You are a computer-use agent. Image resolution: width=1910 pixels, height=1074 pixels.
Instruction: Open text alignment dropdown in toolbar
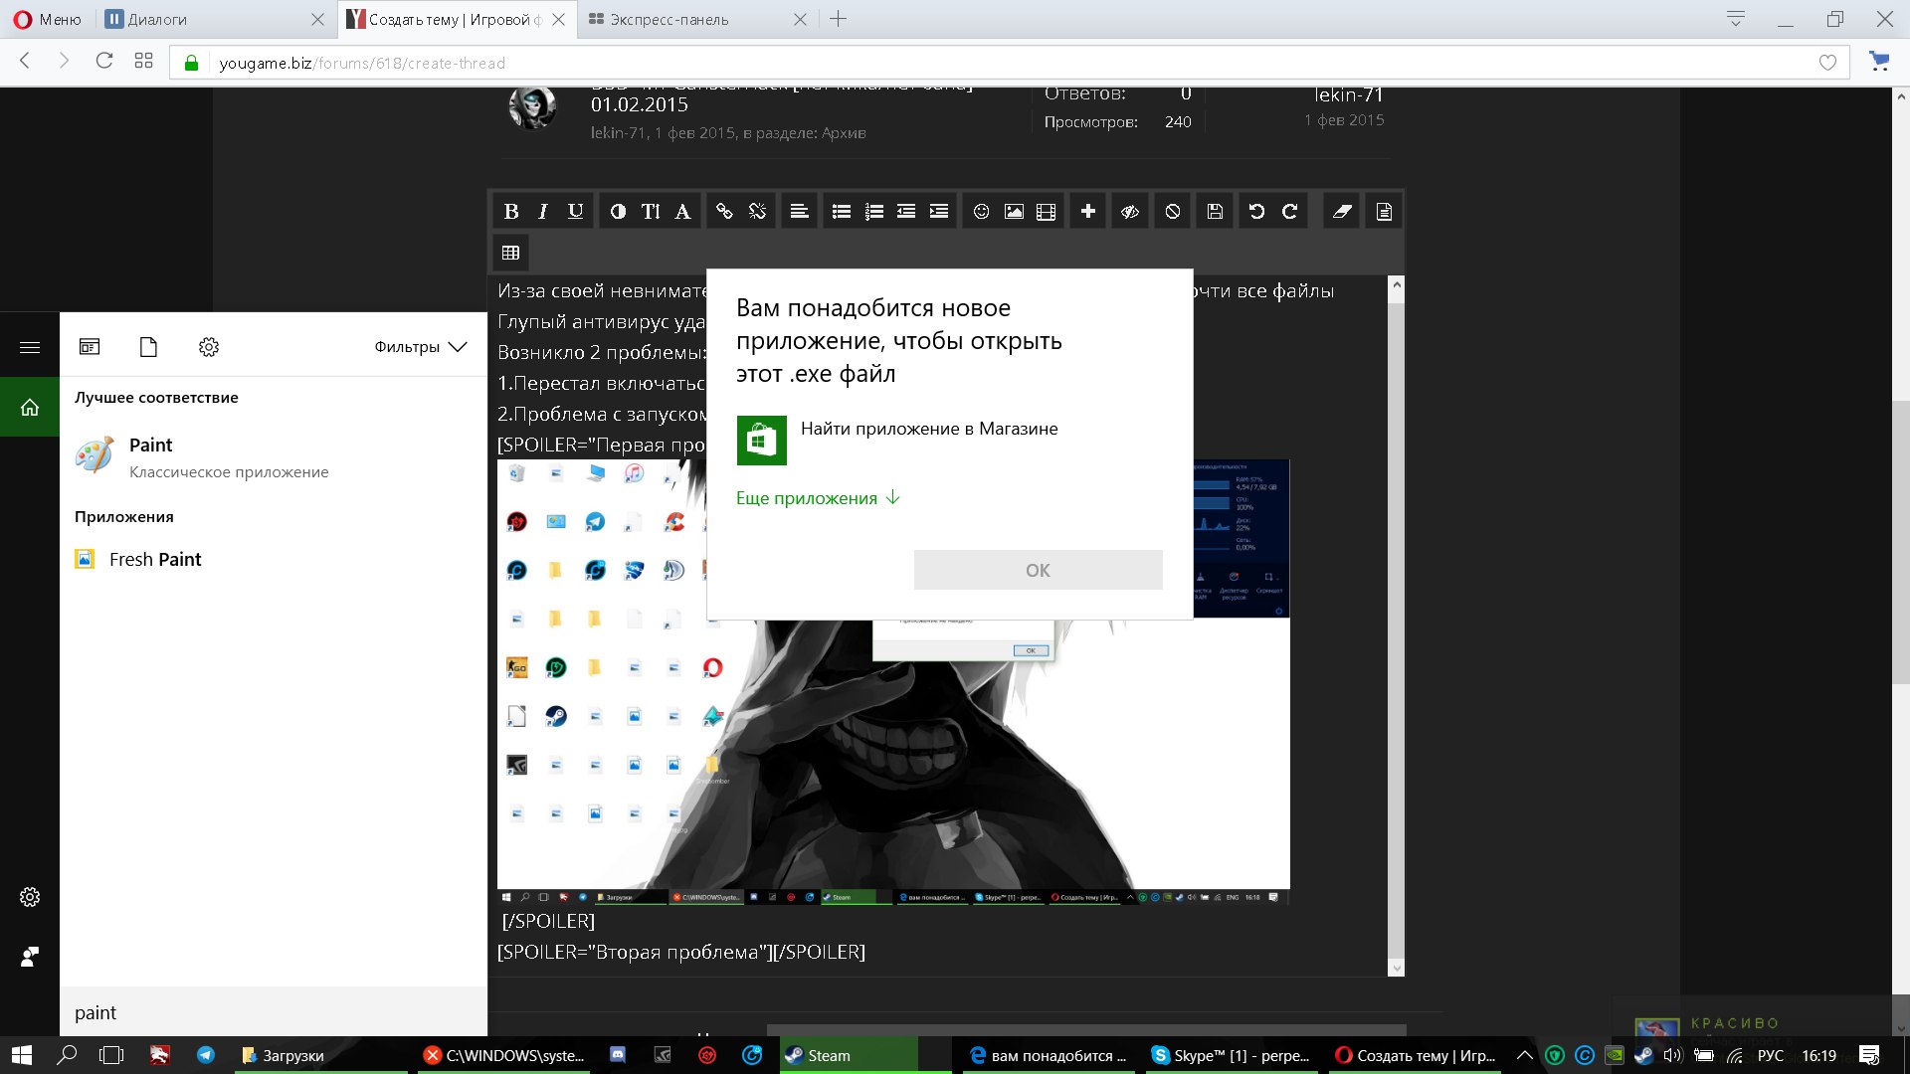point(799,211)
